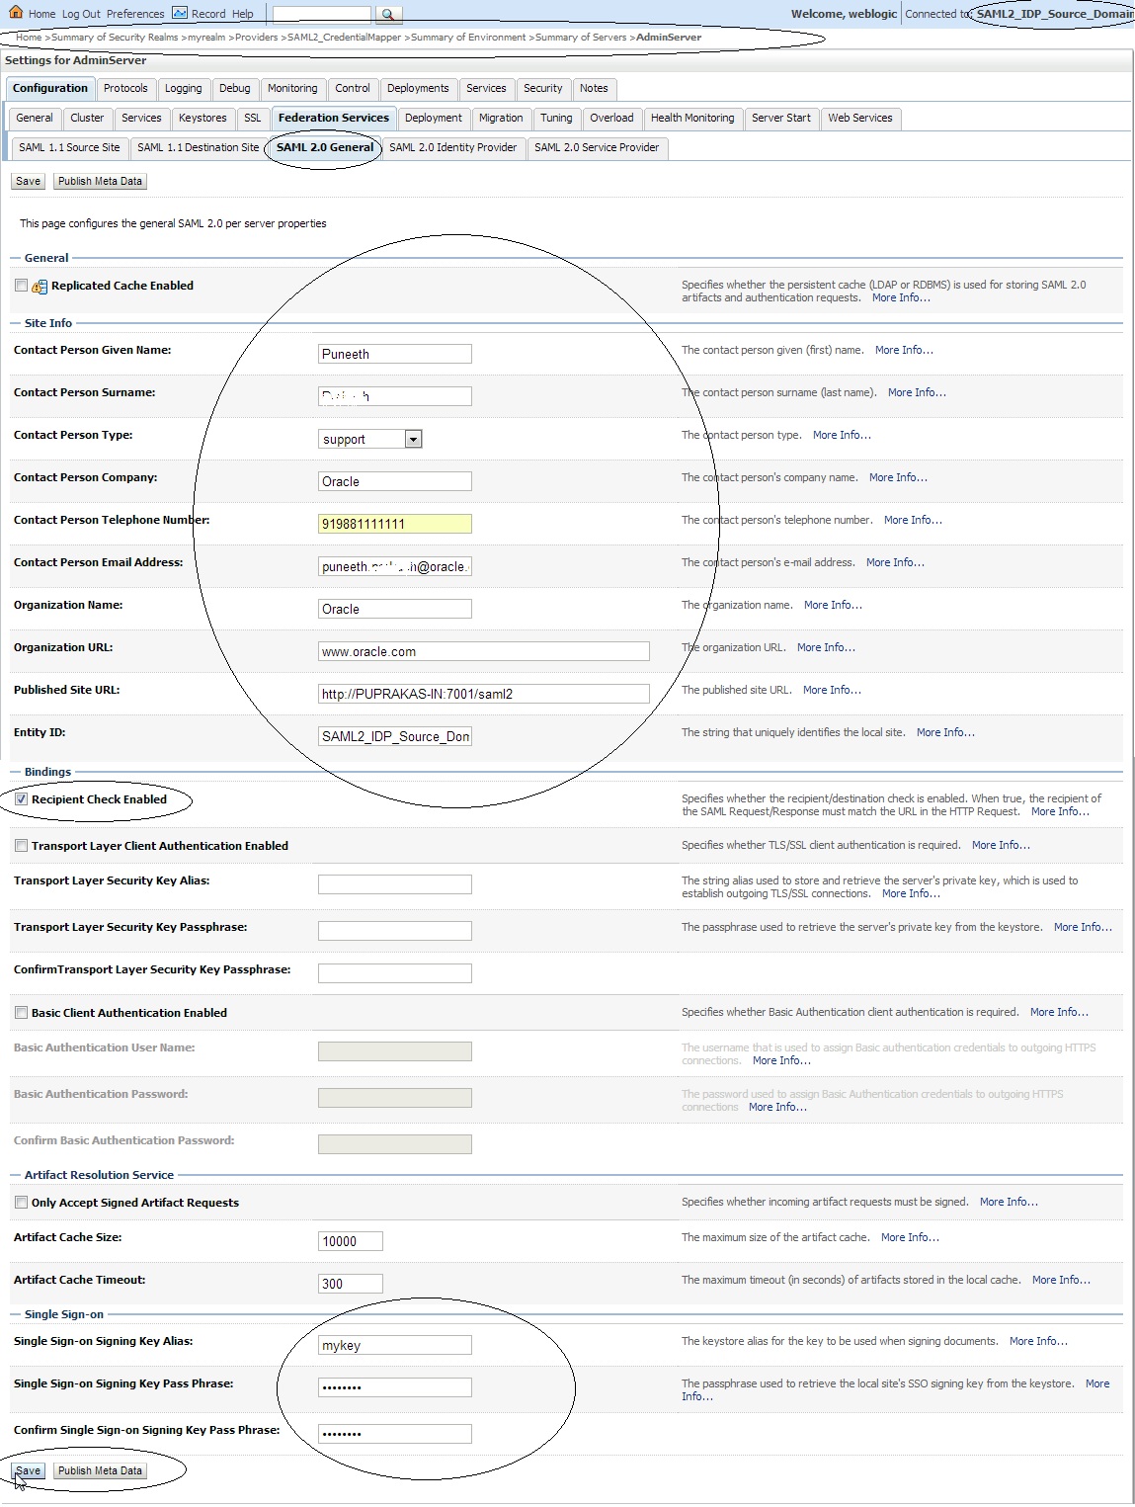Enable the Replicated Cache Enabled checkbox

(21, 286)
